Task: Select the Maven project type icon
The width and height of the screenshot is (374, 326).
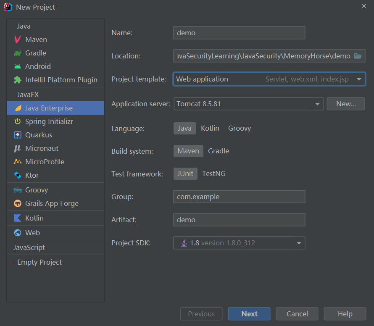Action: coord(18,39)
